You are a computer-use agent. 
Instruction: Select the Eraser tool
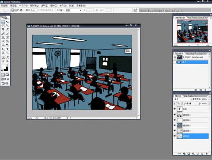[3, 41]
